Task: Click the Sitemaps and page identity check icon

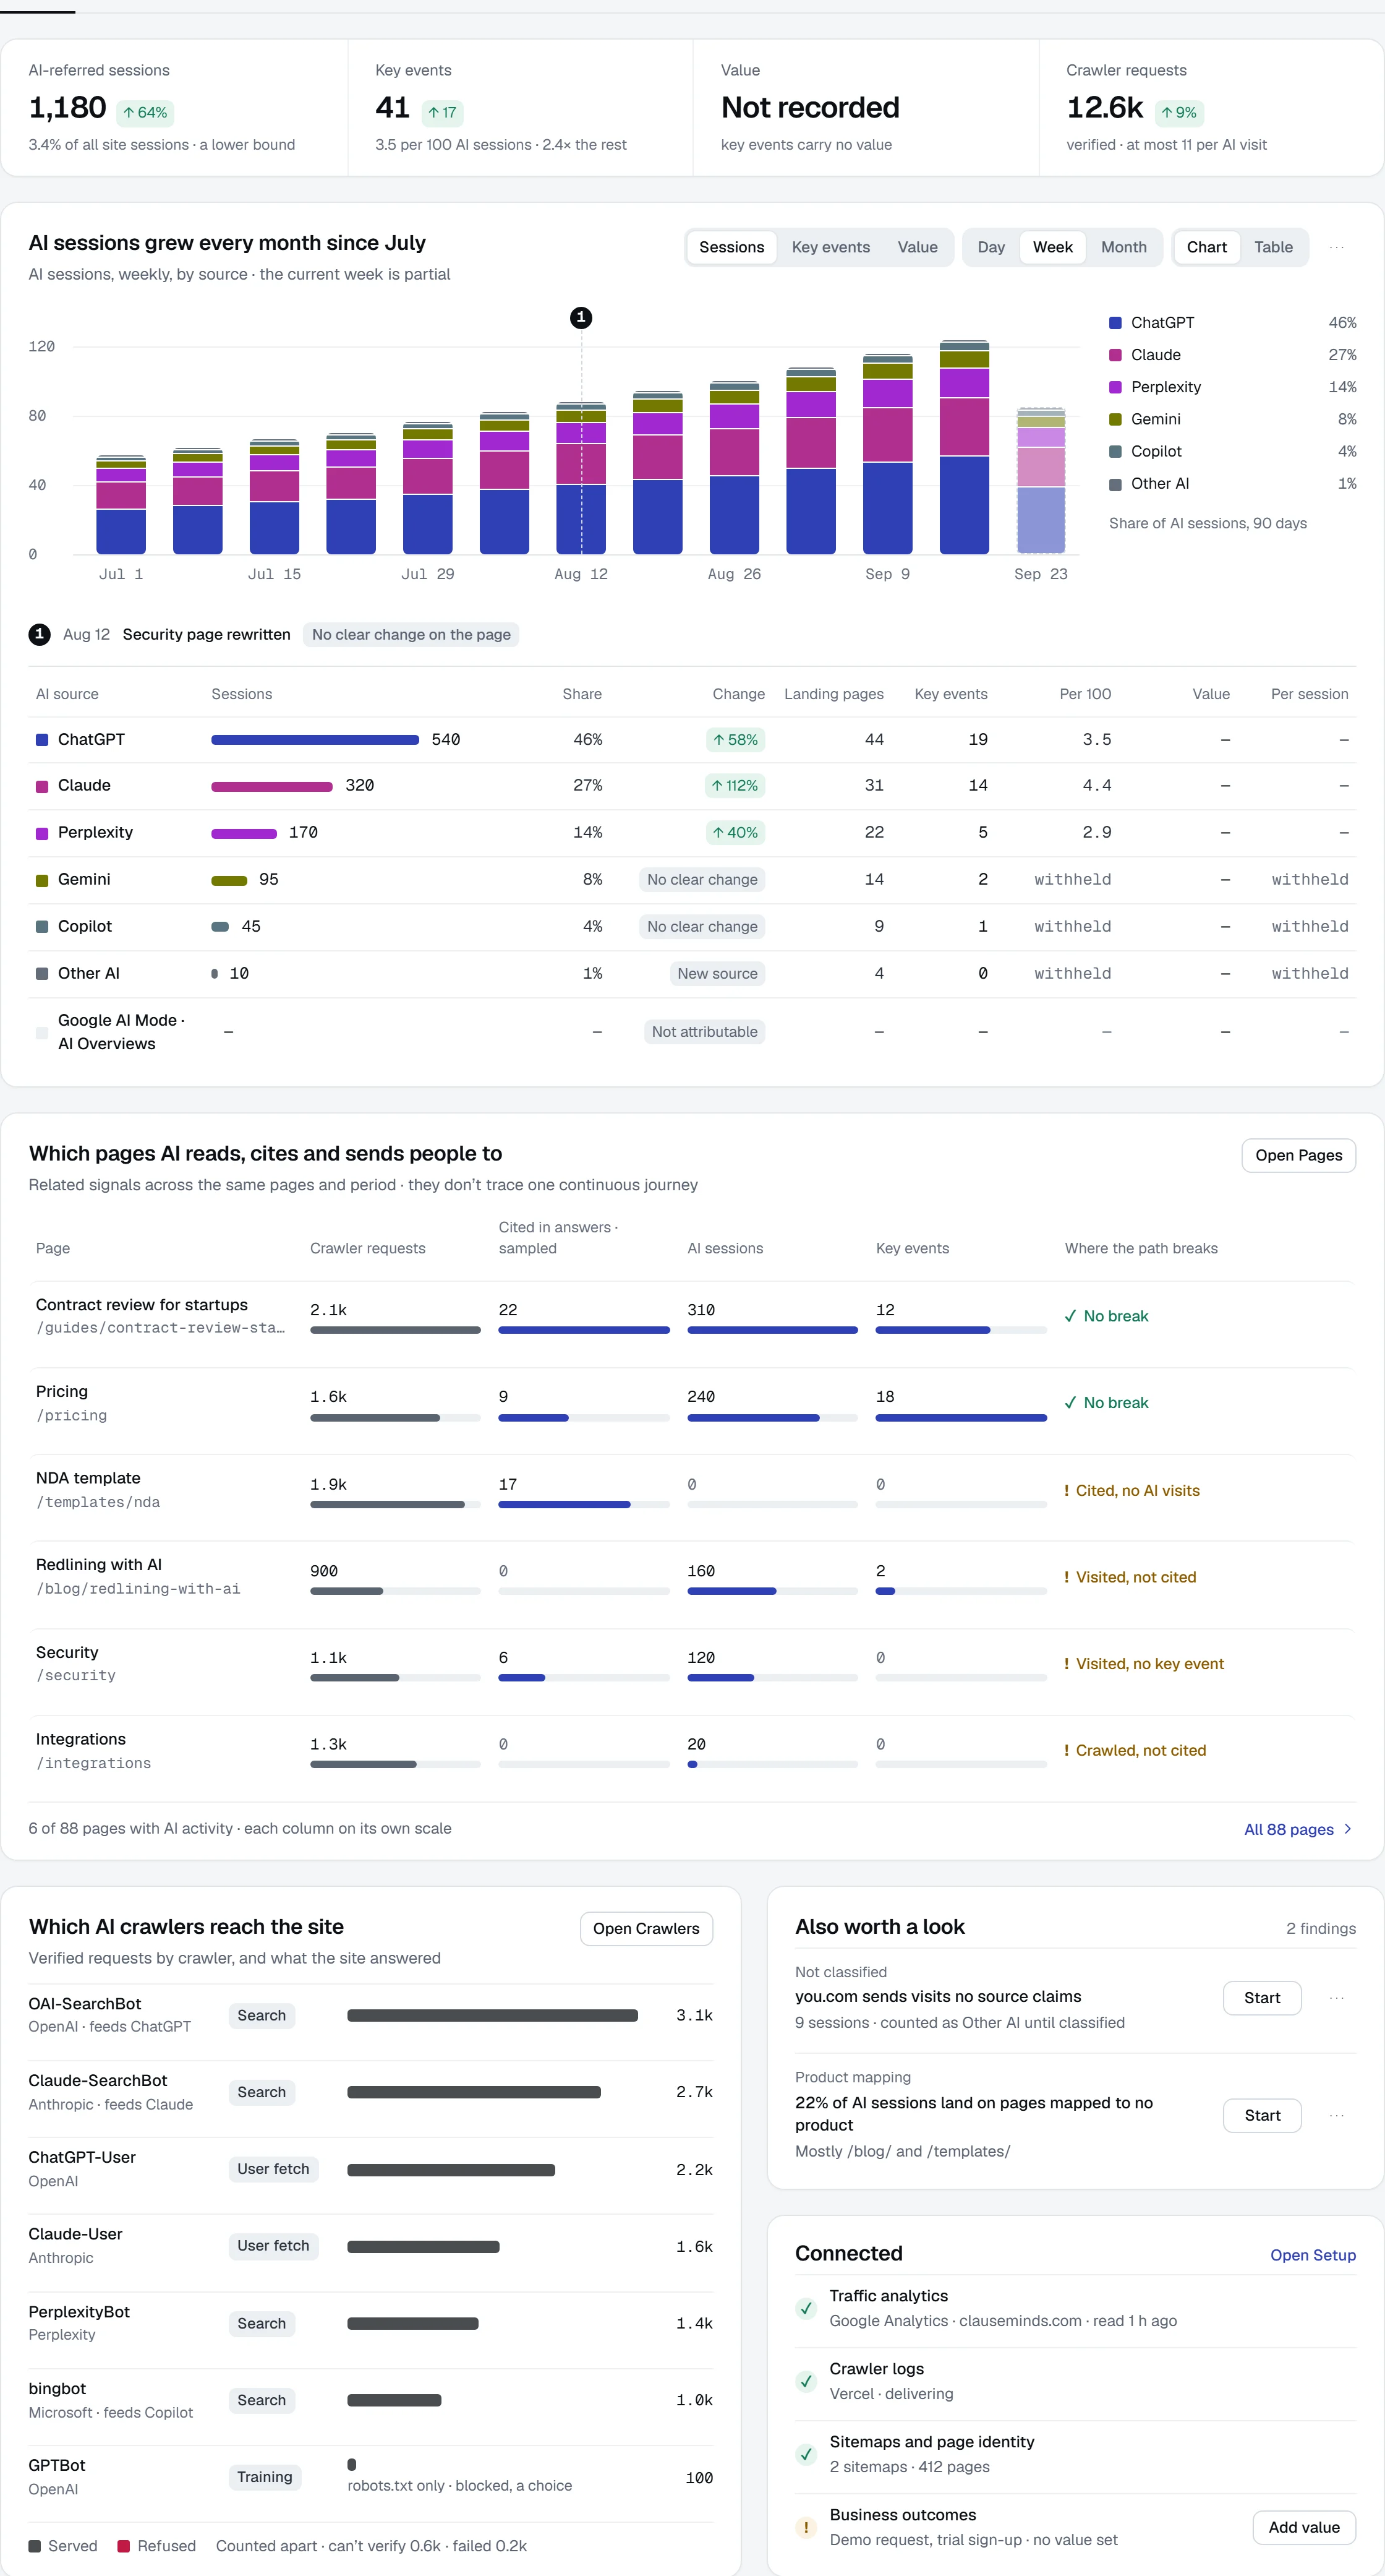Action: (806, 2454)
